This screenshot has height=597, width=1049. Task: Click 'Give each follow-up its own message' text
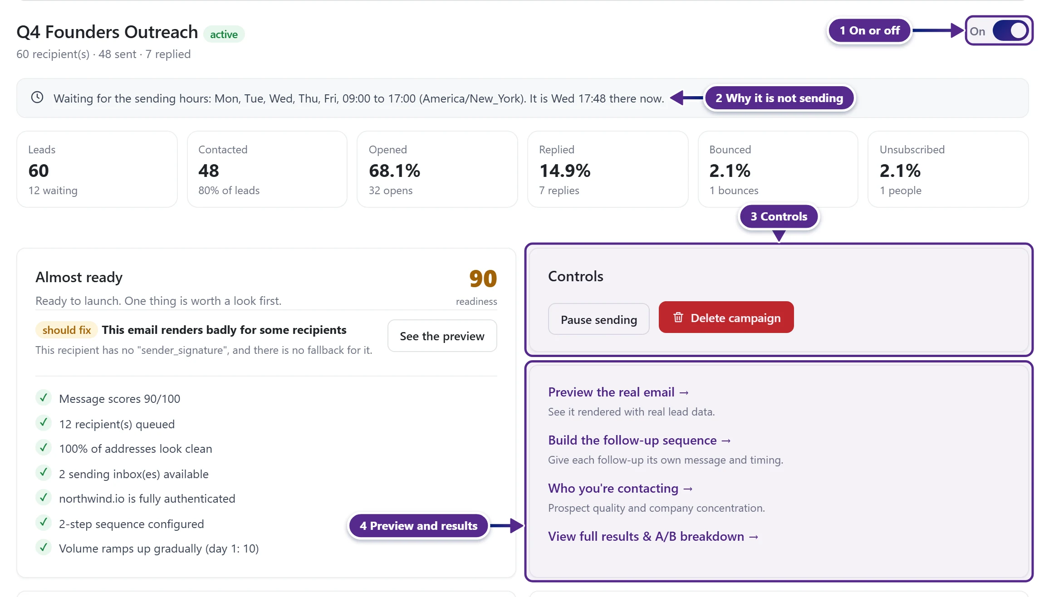click(x=666, y=460)
